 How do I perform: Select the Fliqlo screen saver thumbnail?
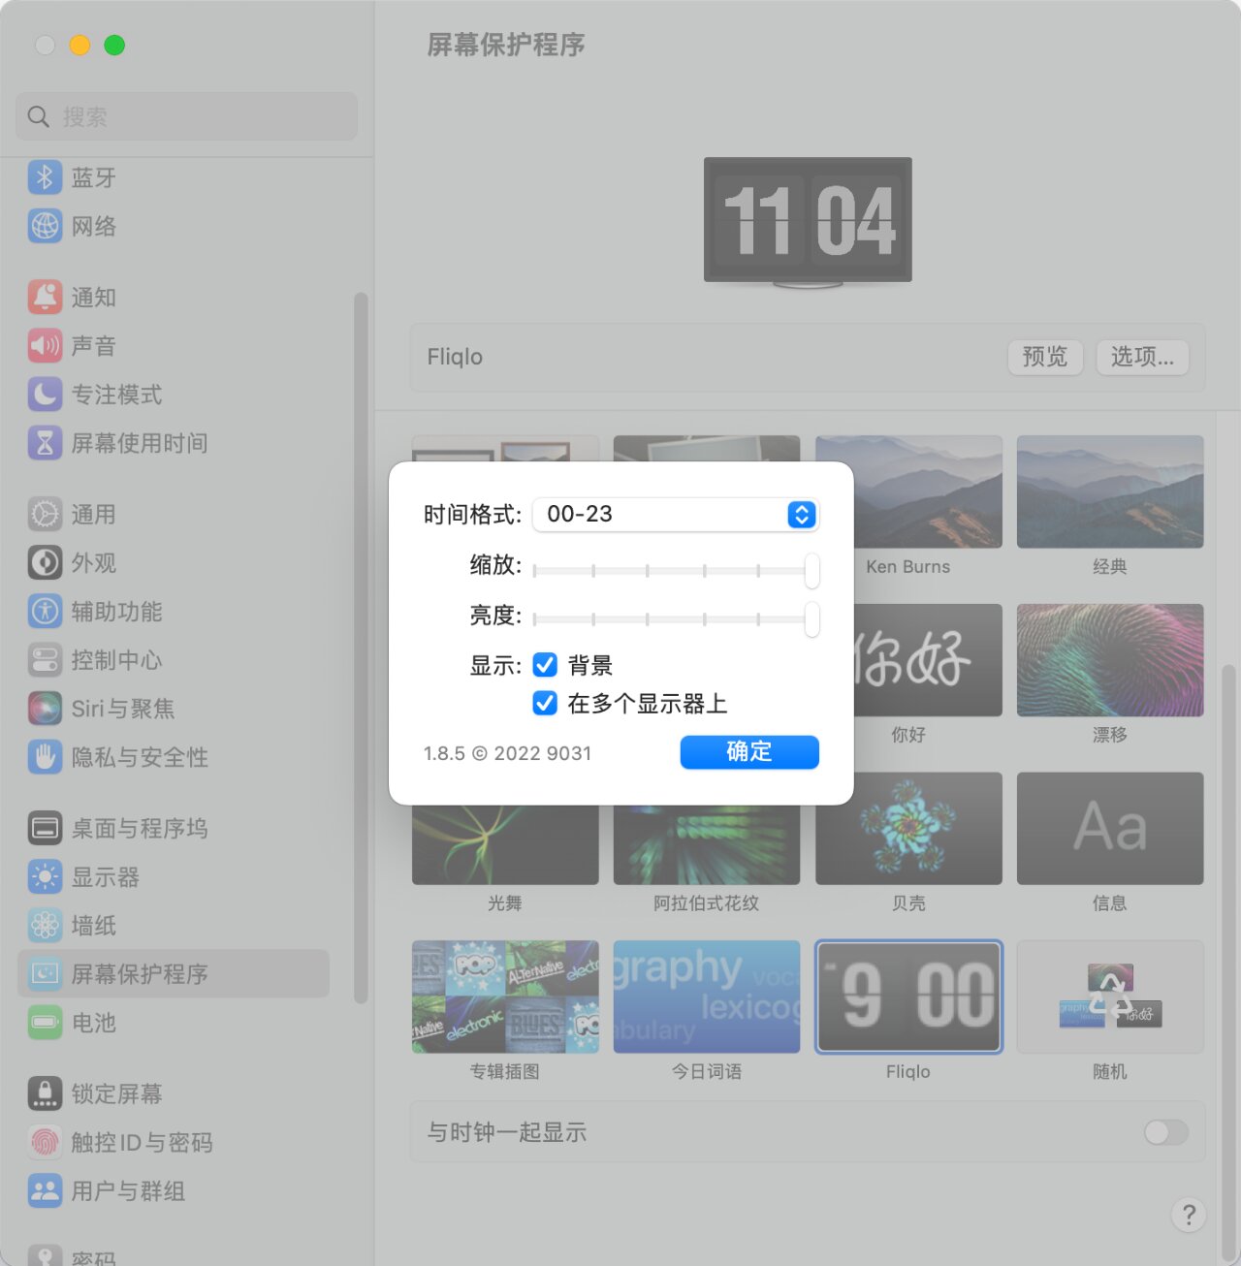(x=908, y=997)
